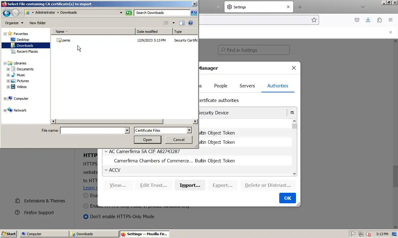Expand the Computer tree node
The width and height of the screenshot is (398, 238).
click(x=5, y=99)
